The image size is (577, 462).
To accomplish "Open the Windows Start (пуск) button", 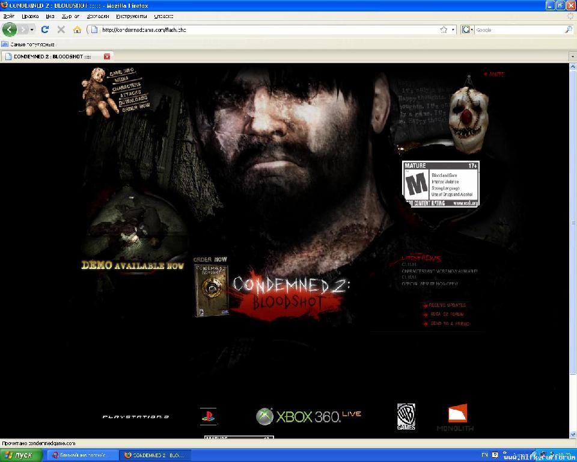I will point(22,455).
